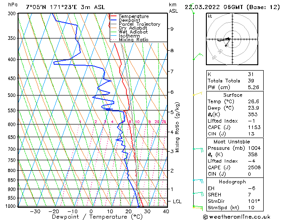Click the wind barb at 850 hPa level

pos(198,181)
